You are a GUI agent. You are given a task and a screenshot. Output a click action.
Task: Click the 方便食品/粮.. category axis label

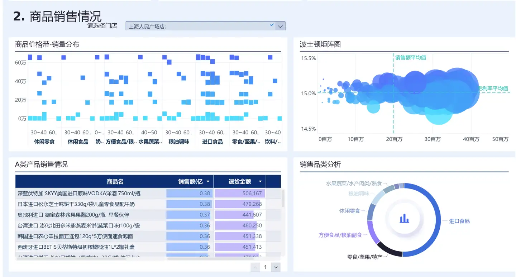121,142
